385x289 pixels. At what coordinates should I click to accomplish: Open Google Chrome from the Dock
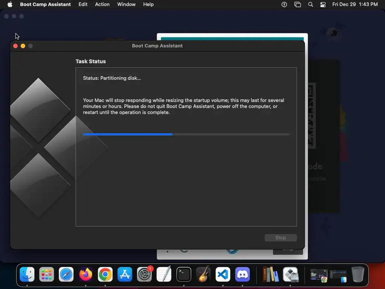(x=105, y=274)
